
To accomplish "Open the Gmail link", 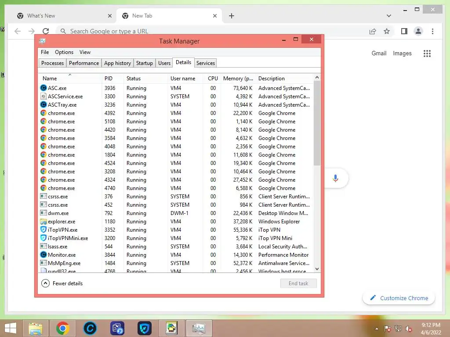I will [x=379, y=53].
